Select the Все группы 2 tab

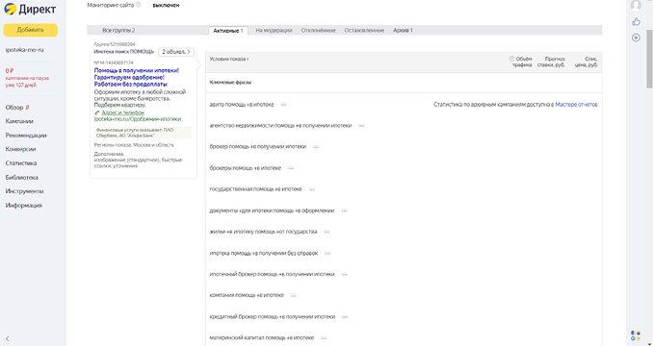pos(118,31)
